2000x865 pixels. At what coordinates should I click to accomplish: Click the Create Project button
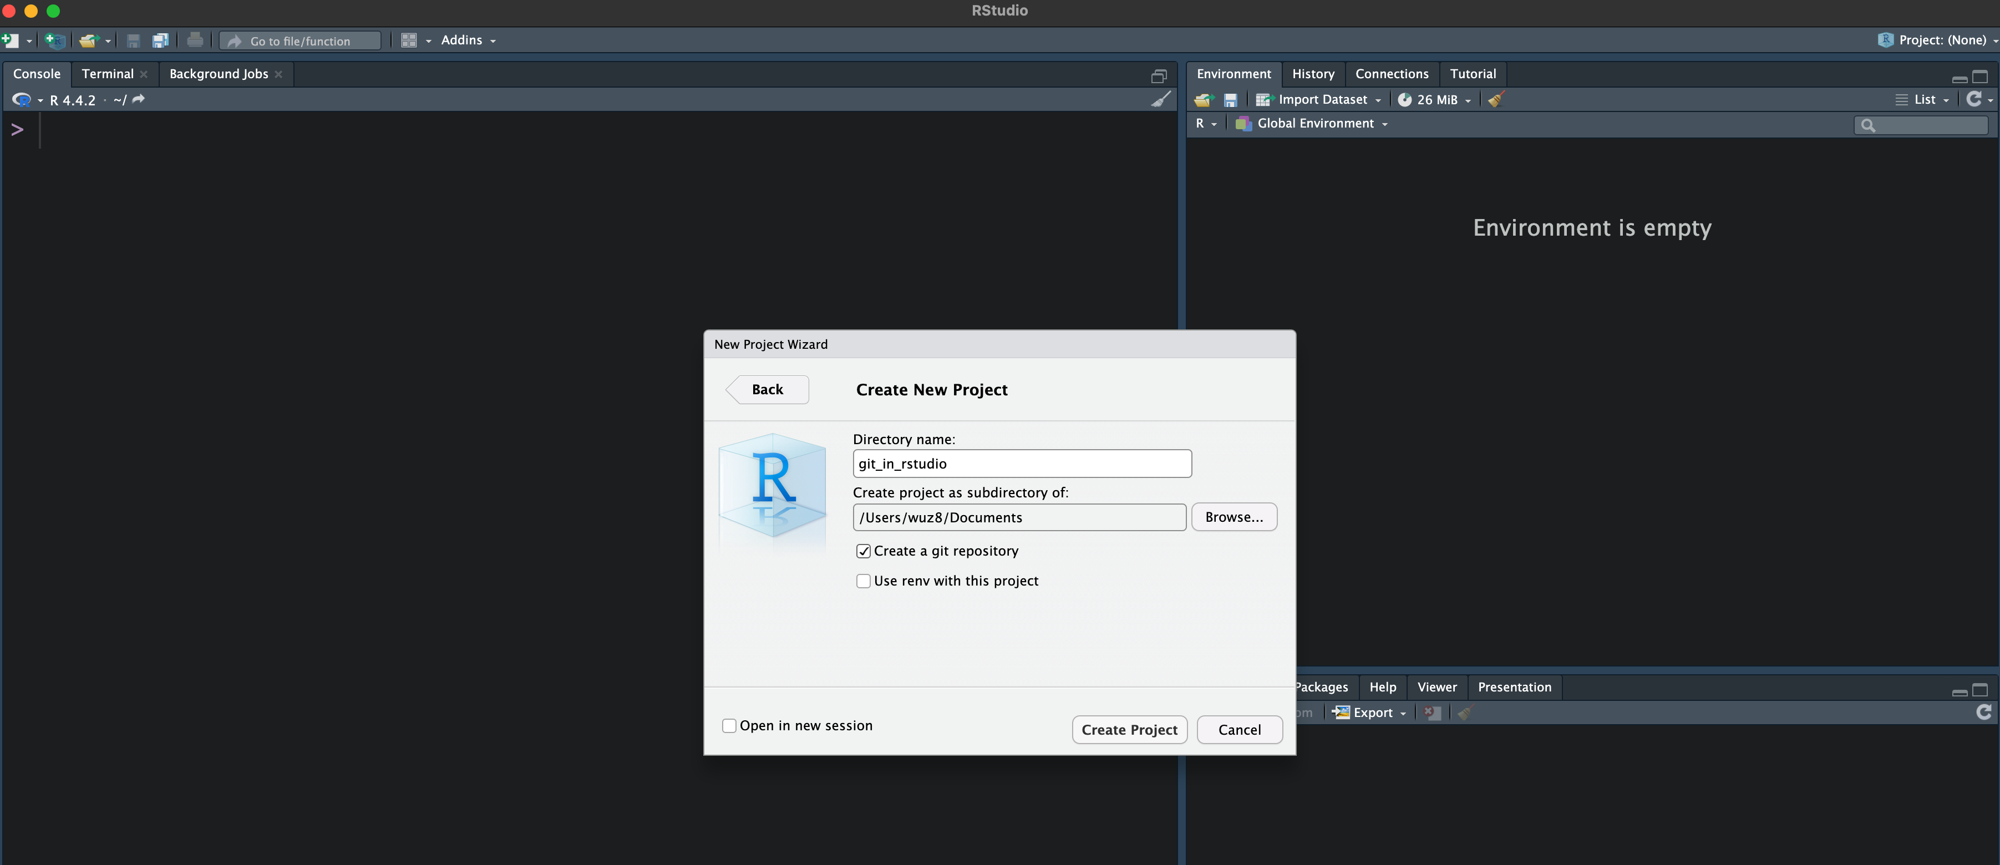point(1129,729)
